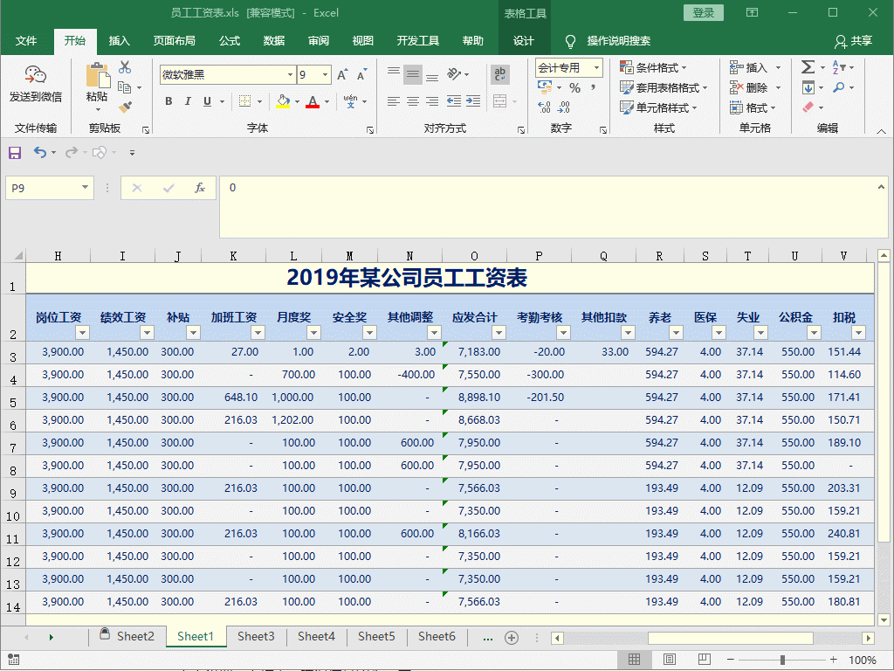The image size is (894, 671).
Task: Click increase decimal places icon
Action: 545,107
